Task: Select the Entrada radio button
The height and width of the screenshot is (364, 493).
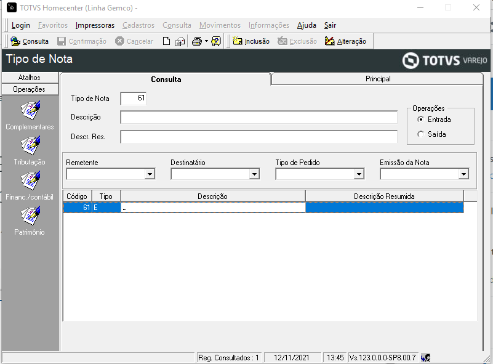Action: pyautogui.click(x=420, y=119)
